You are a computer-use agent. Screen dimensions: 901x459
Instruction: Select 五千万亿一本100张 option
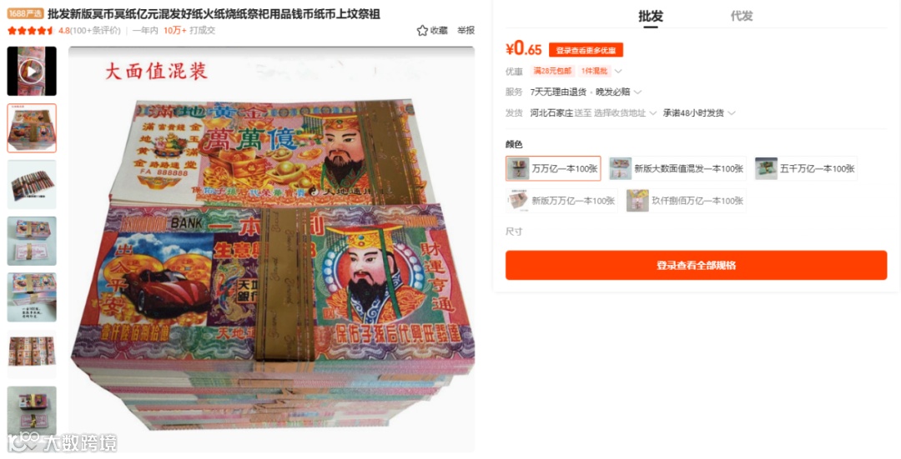point(806,168)
